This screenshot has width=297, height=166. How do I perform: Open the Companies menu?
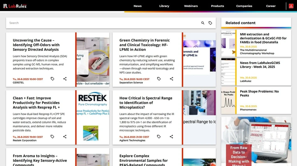click(x=244, y=6)
